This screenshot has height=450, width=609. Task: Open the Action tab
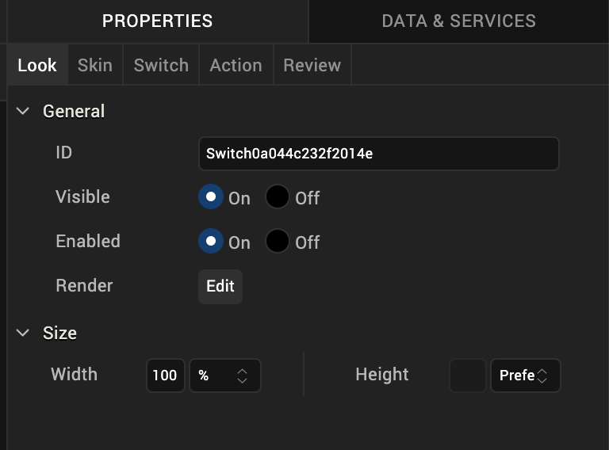pyautogui.click(x=236, y=65)
